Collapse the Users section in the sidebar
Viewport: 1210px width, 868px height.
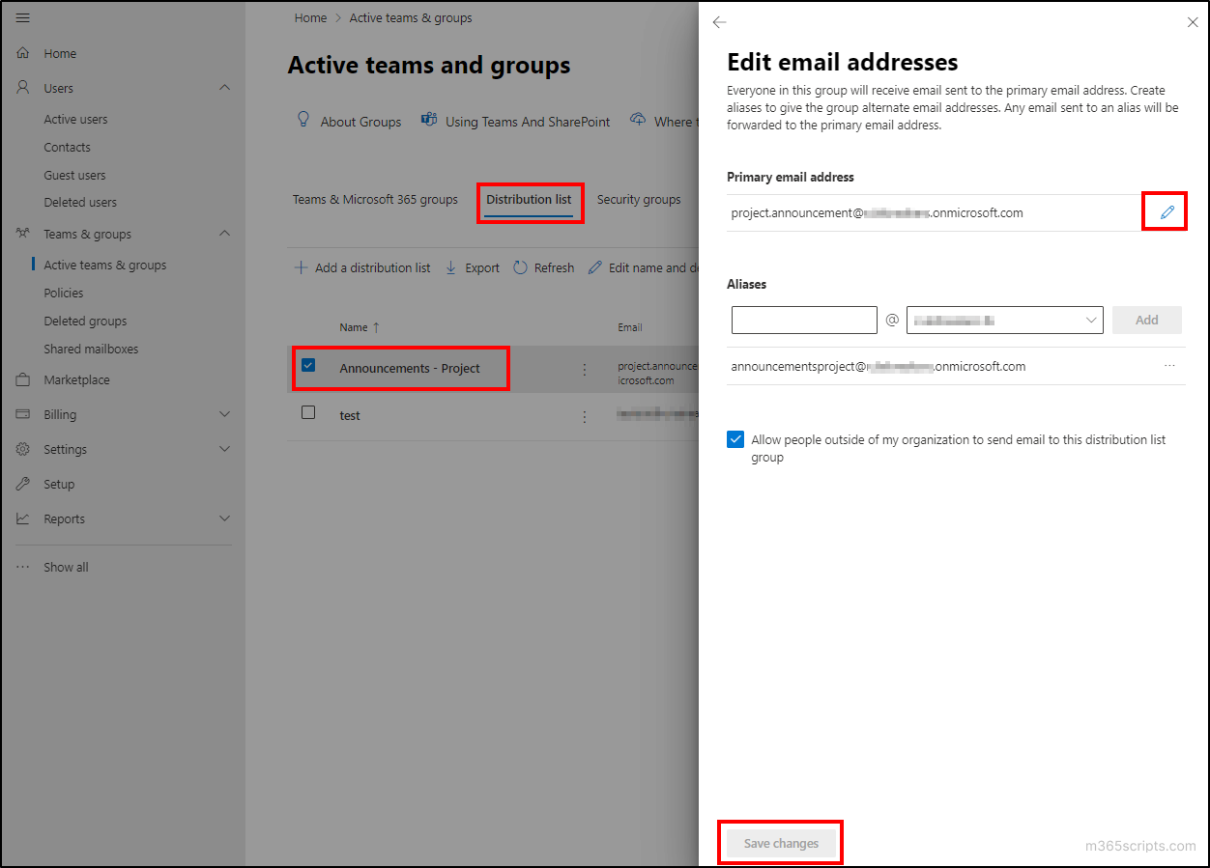[225, 88]
